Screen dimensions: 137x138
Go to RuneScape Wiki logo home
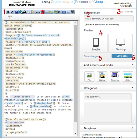(x=22, y=4)
